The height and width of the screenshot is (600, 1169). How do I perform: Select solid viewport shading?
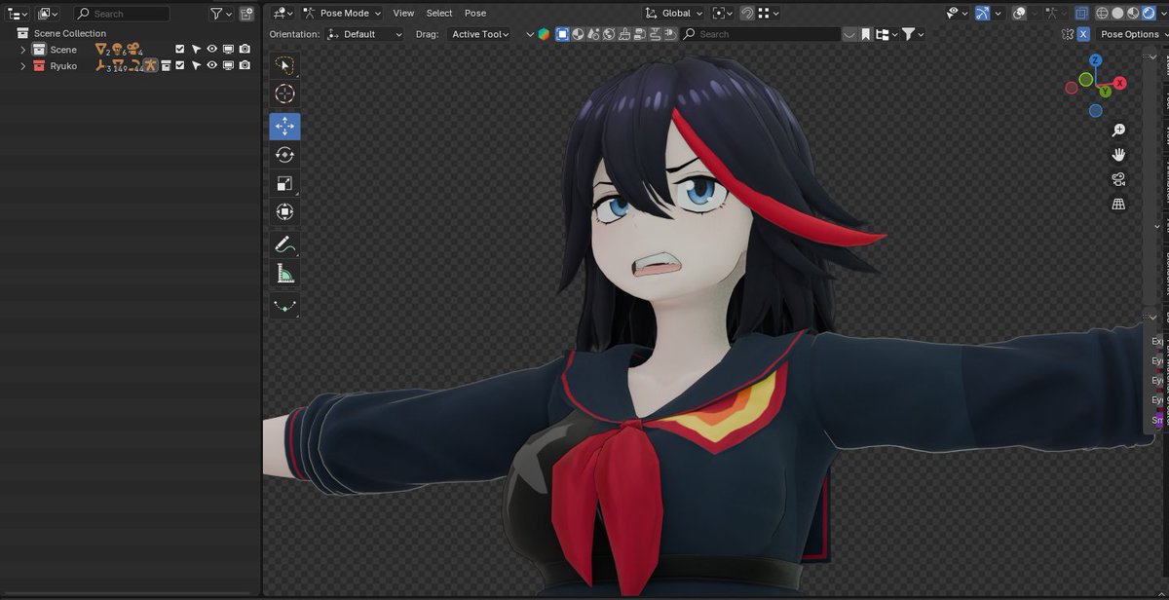(1117, 14)
